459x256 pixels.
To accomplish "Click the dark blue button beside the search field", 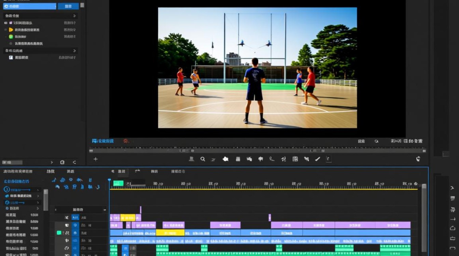I will (x=68, y=6).
